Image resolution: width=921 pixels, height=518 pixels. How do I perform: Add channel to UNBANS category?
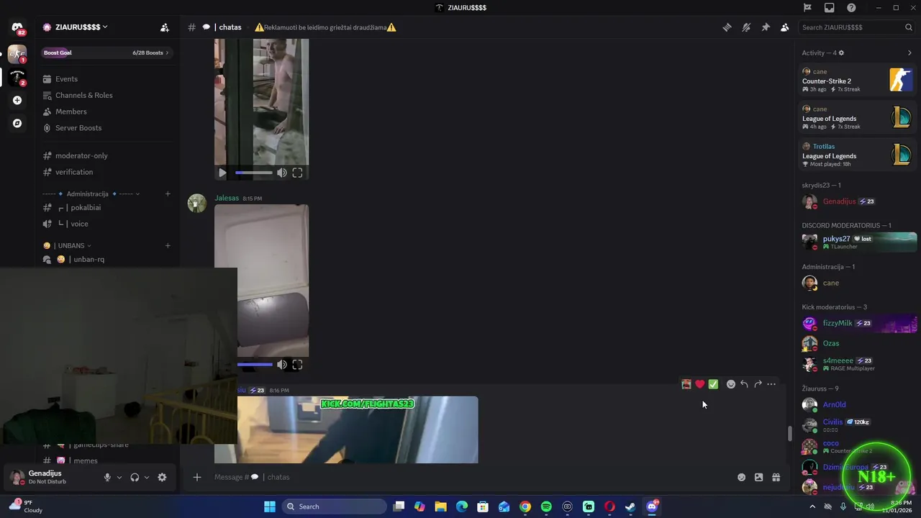pyautogui.click(x=168, y=245)
